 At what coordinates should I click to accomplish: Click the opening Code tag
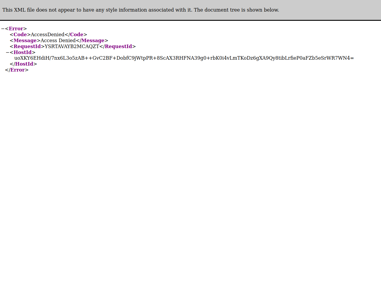(x=20, y=35)
